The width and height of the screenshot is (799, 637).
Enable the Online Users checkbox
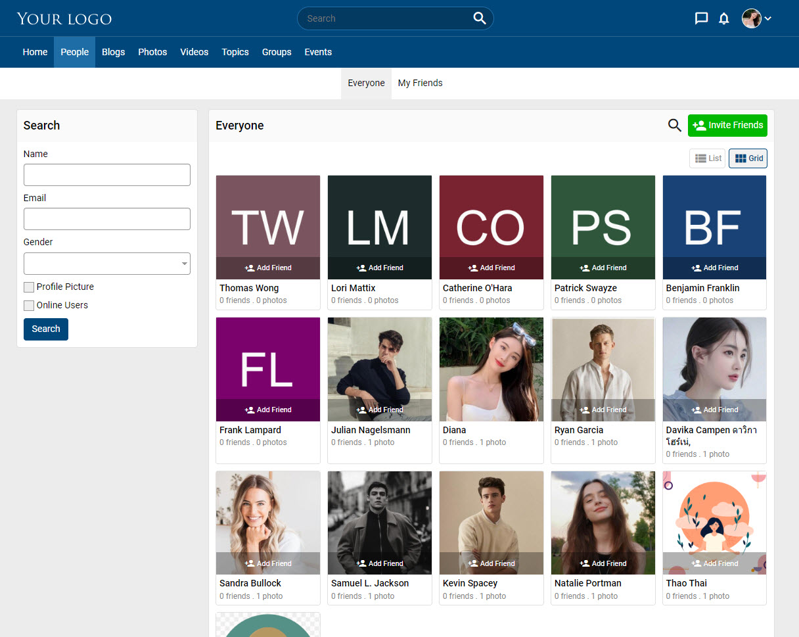pyautogui.click(x=29, y=306)
